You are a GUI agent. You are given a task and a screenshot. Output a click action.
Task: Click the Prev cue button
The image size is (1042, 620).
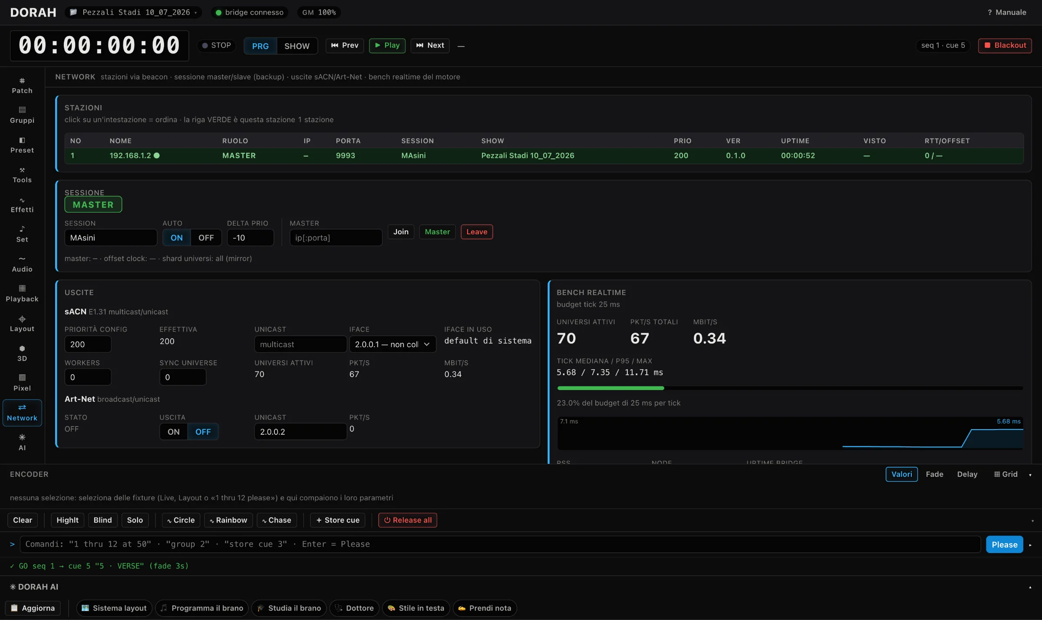point(345,46)
